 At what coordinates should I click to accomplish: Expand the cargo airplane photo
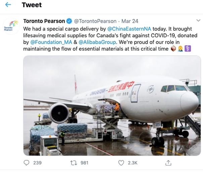112,105
